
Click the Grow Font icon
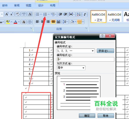[7, 14]
